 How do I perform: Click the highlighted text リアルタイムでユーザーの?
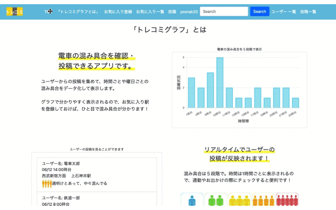239,149
